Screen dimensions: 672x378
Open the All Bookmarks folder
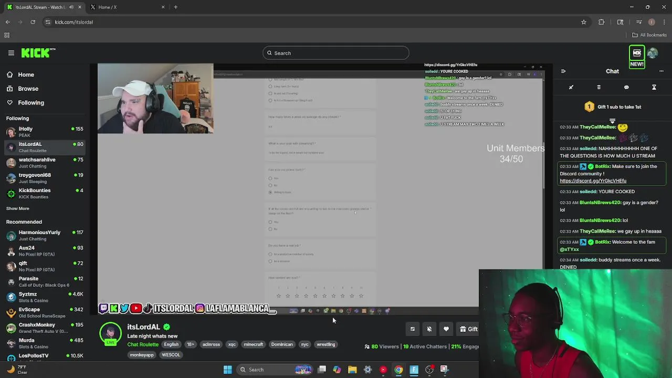[x=649, y=35]
